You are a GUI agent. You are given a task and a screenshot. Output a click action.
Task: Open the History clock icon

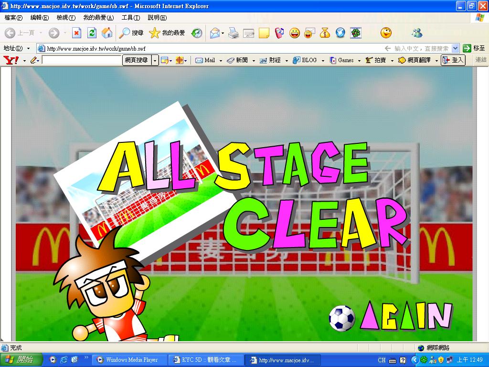197,33
